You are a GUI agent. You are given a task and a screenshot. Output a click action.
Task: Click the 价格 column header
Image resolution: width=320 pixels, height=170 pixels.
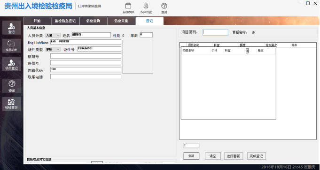pos(214,51)
